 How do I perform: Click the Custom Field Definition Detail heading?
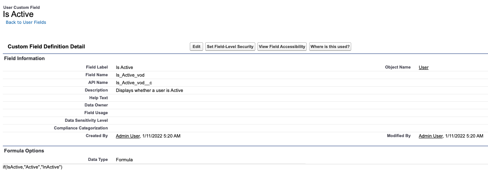tap(46, 47)
